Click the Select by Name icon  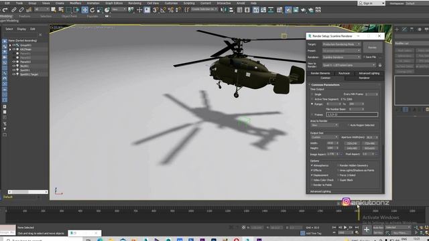point(61,10)
